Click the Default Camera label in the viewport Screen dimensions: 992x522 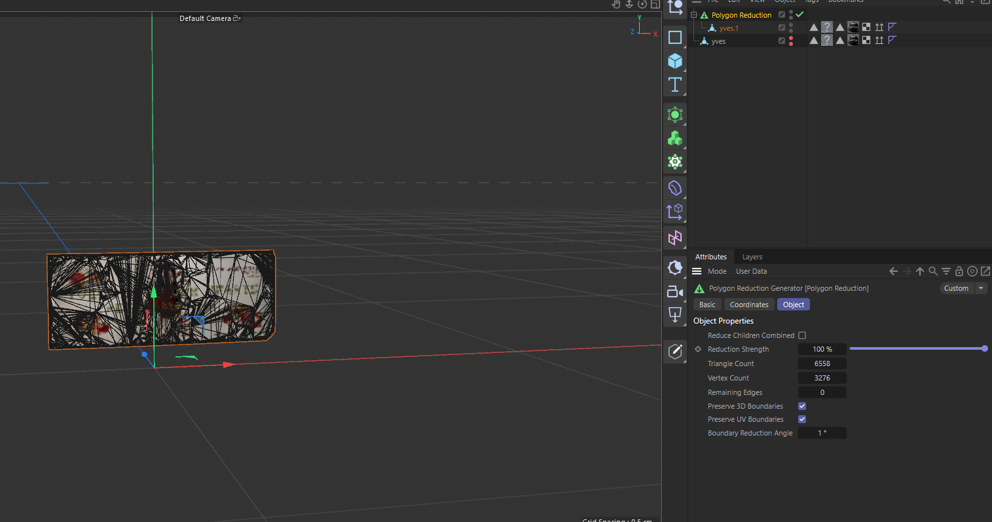[205, 18]
